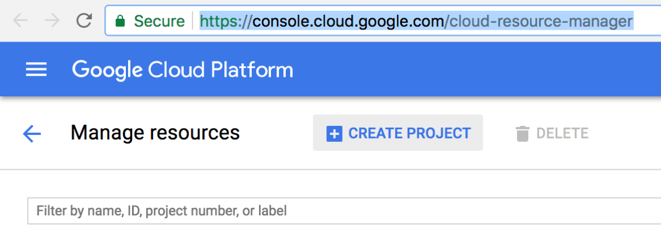Open the hamburger navigation menu
Image resolution: width=661 pixels, height=233 pixels.
[x=36, y=70]
